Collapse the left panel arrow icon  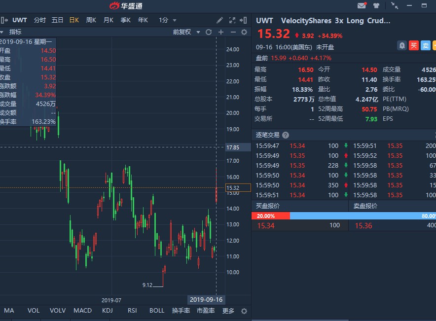pyautogui.click(x=4, y=20)
